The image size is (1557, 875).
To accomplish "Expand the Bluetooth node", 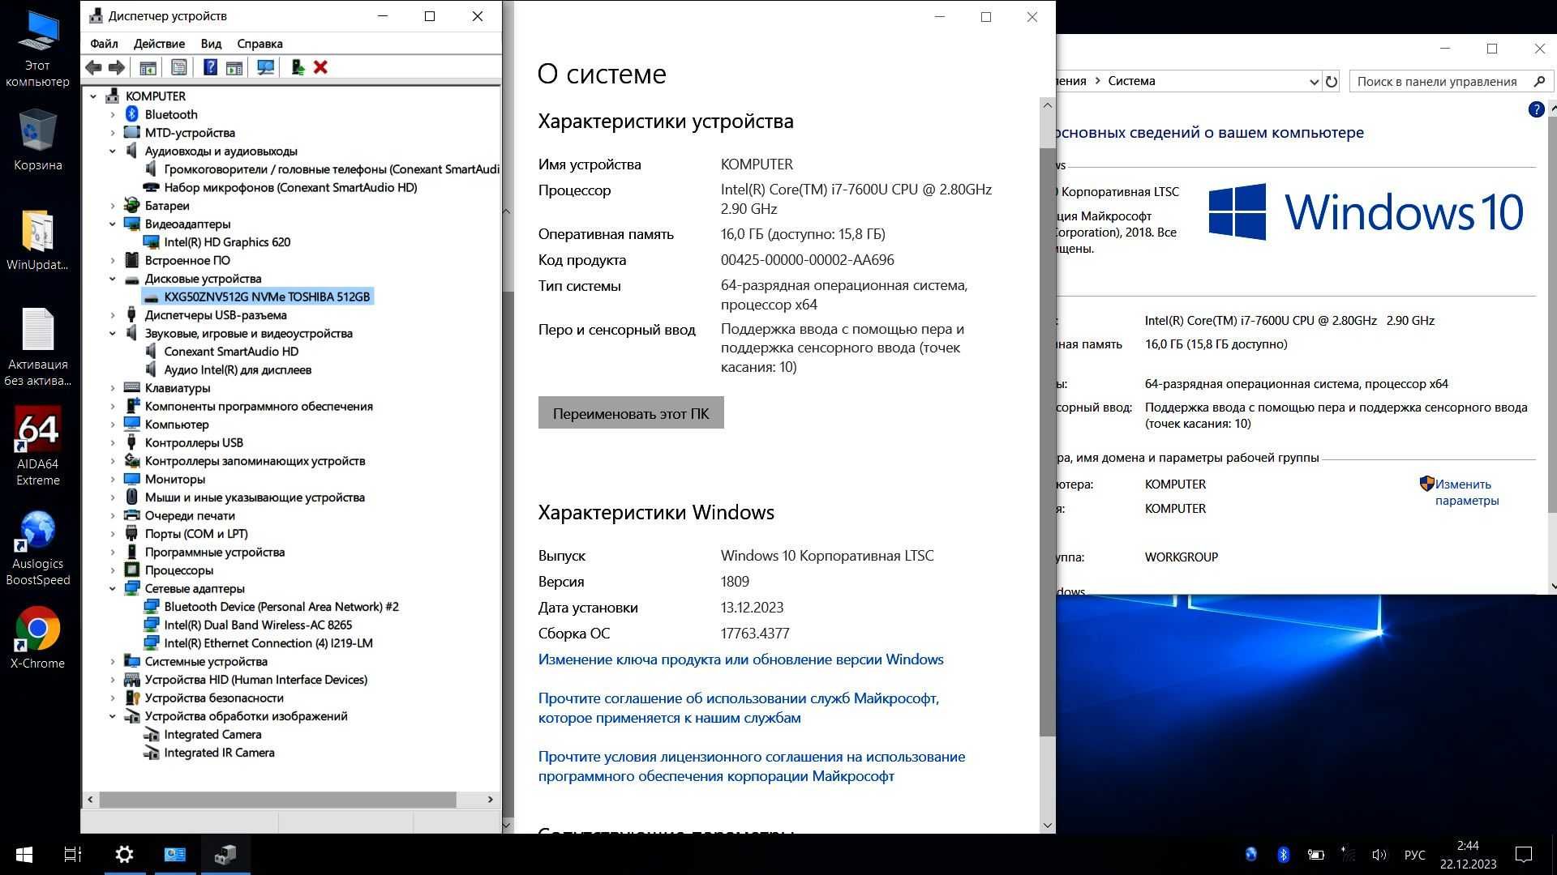I will (113, 115).
